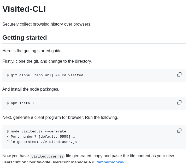Copy the npm install command

click(179, 102)
